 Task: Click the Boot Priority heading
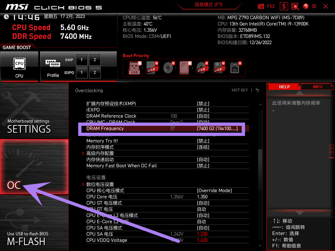point(136,56)
